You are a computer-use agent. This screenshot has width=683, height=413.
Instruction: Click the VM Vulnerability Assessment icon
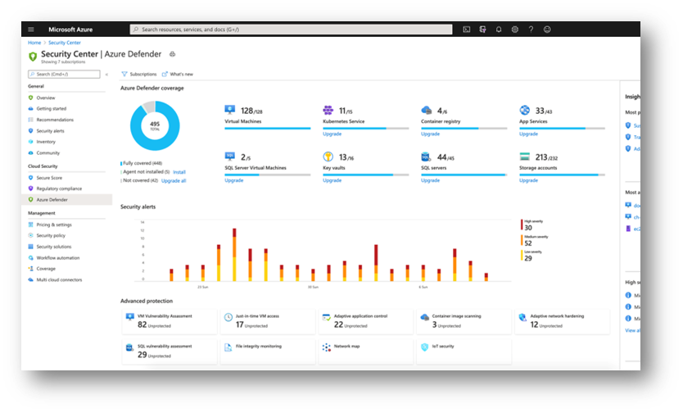pos(130,317)
